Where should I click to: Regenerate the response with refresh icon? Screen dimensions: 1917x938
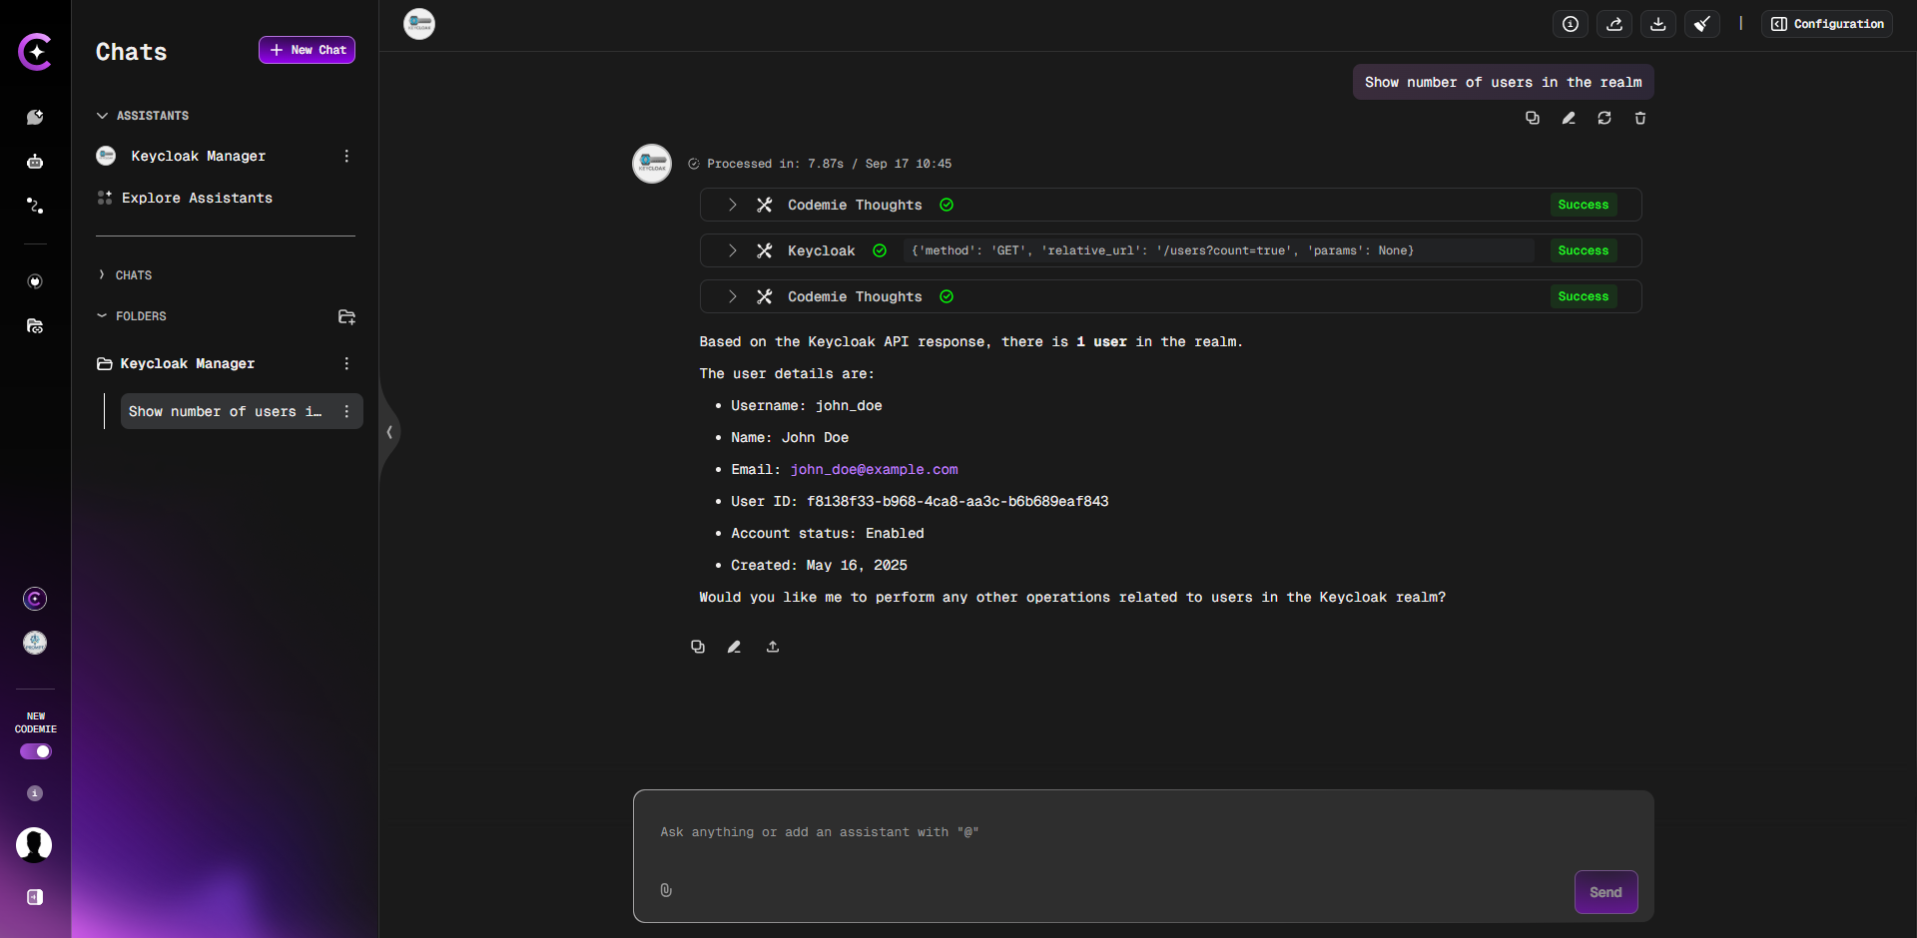[x=1603, y=119]
